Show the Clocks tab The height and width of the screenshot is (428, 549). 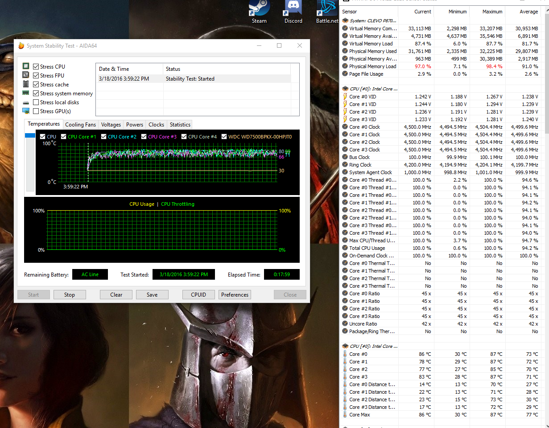pyautogui.click(x=156, y=125)
